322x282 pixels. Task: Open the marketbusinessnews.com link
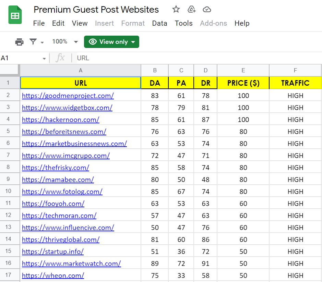[x=74, y=144]
